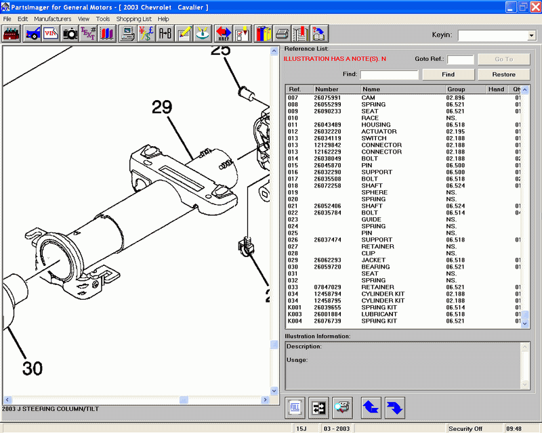Image resolution: width=542 pixels, height=433 pixels.
Task: Go to next illustration with blue down arrow
Action: tap(395, 408)
